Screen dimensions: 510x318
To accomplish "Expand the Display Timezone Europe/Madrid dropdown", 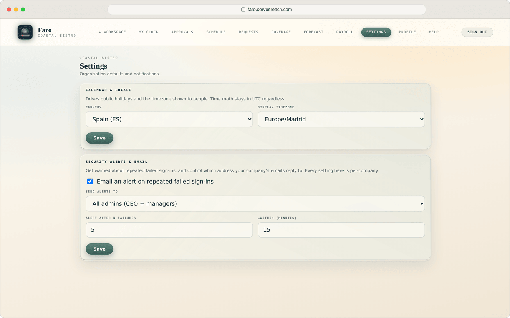I will pos(341,119).
